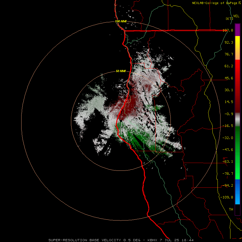Click the -78.7 legend value

pyautogui.click(x=228, y=174)
